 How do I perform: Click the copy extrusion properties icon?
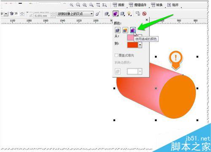pos(138,14)
